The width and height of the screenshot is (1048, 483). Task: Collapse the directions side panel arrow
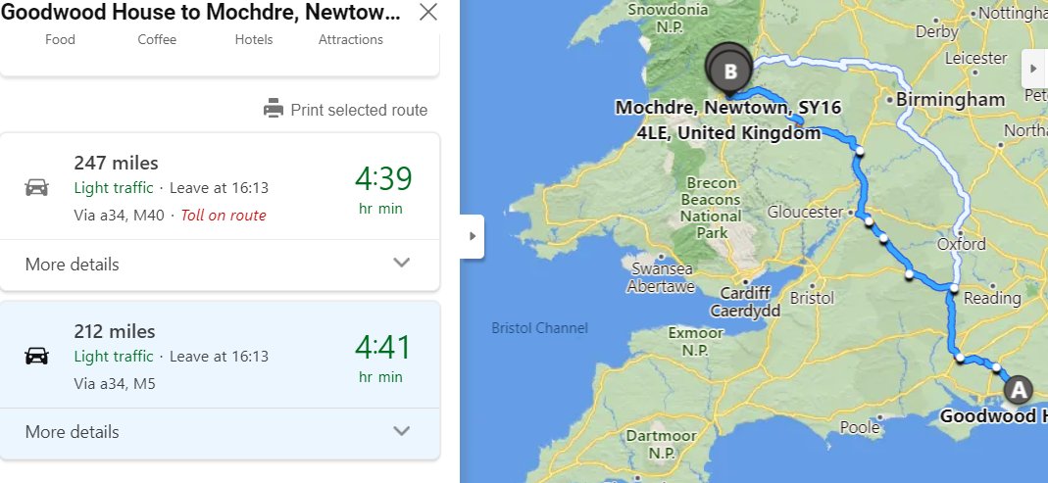(472, 236)
